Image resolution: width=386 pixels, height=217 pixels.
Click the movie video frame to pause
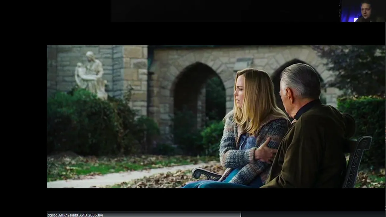[x=216, y=117]
